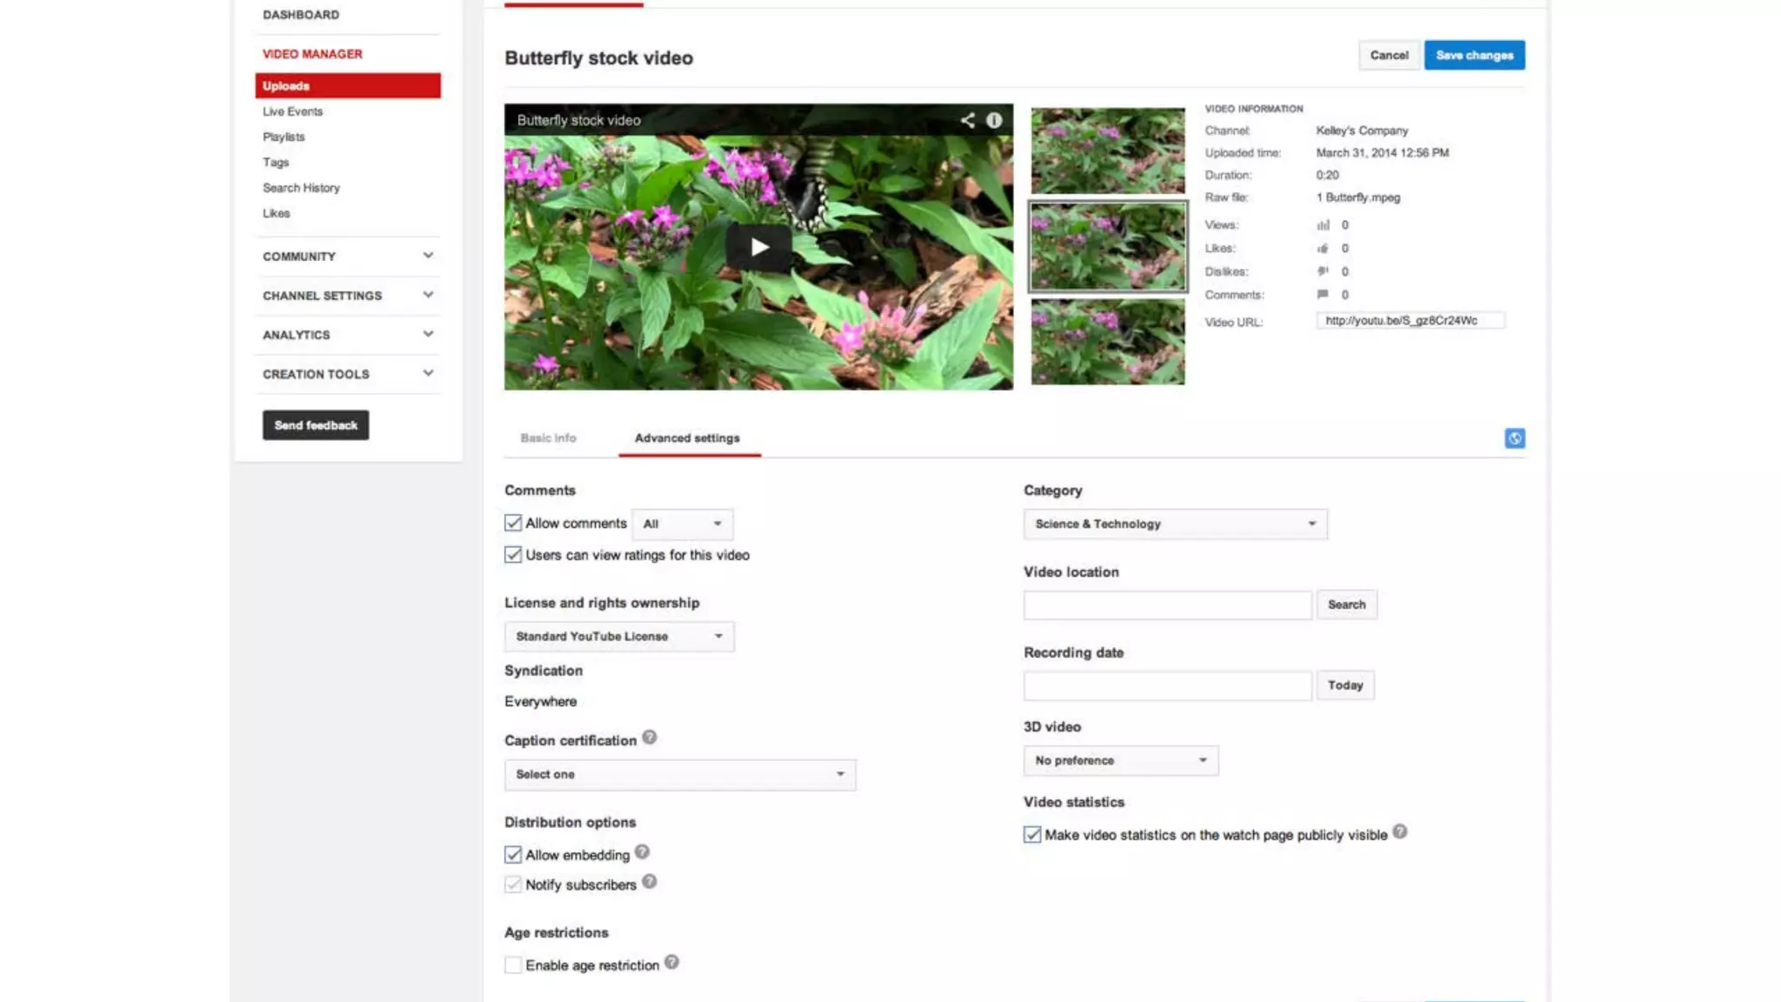Click help icon next to Allow embedding
1781x1002 pixels.
[x=642, y=852]
